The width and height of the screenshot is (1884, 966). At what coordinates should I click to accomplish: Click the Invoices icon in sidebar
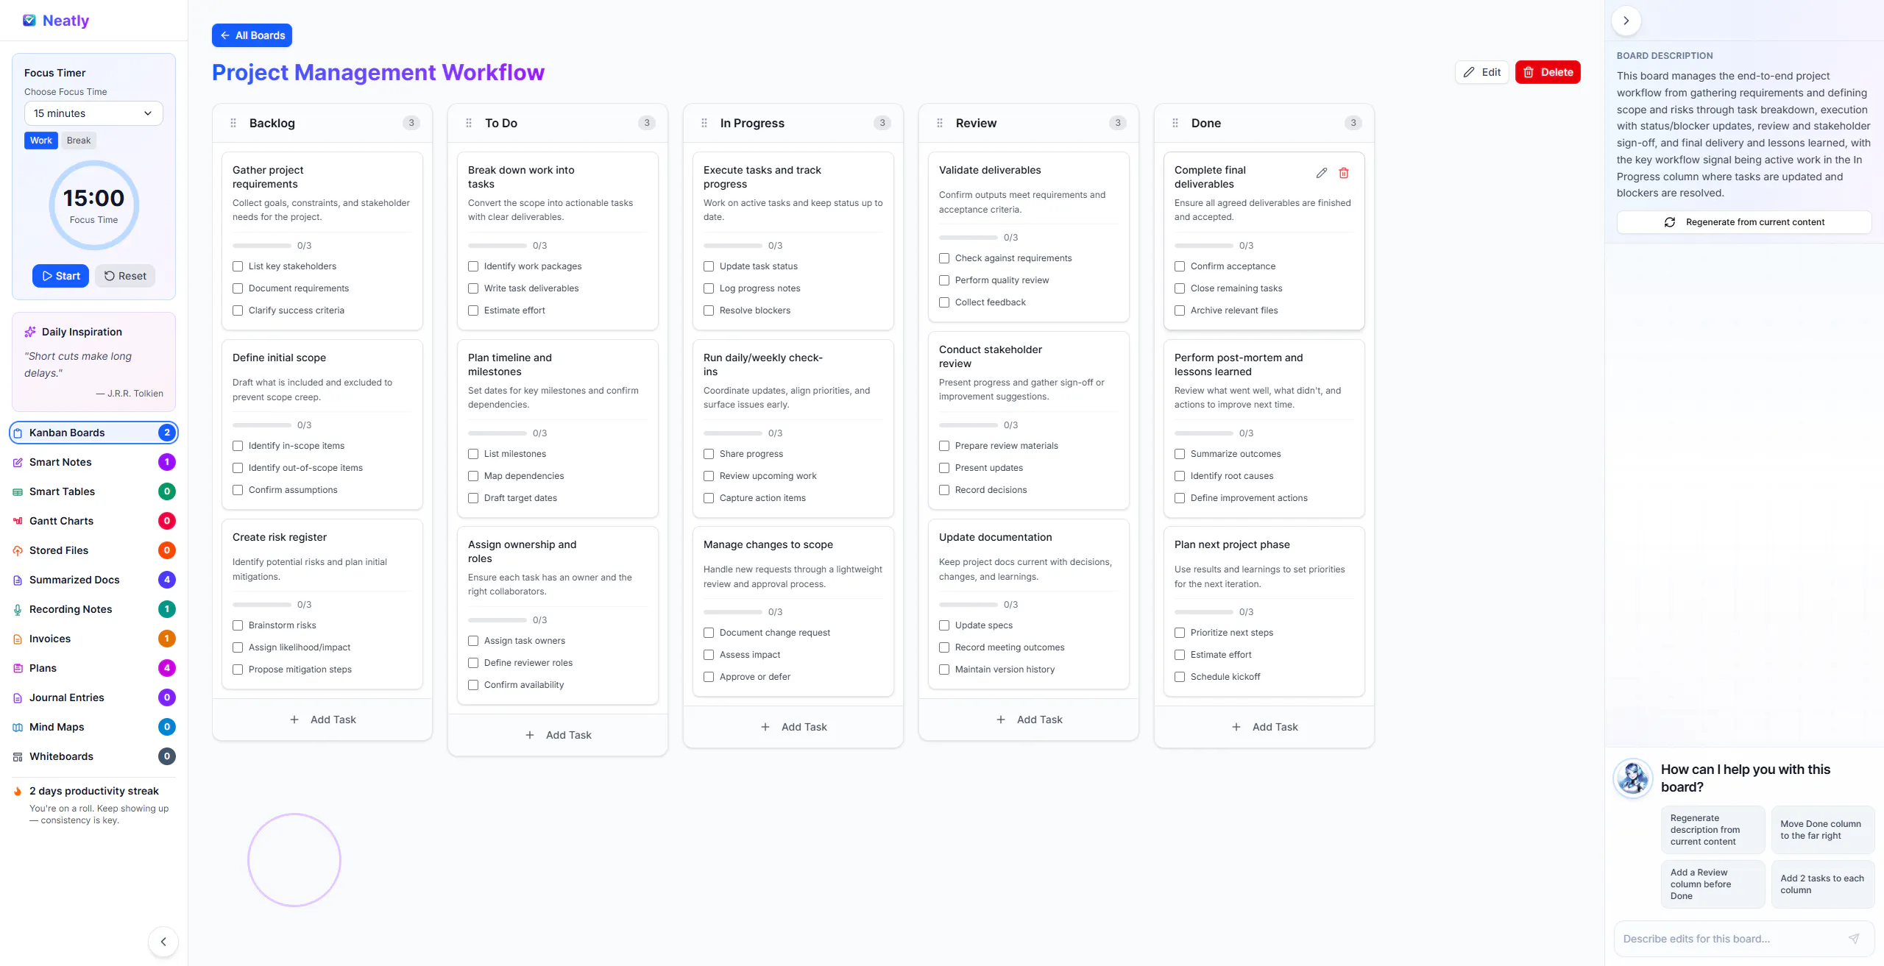click(18, 639)
